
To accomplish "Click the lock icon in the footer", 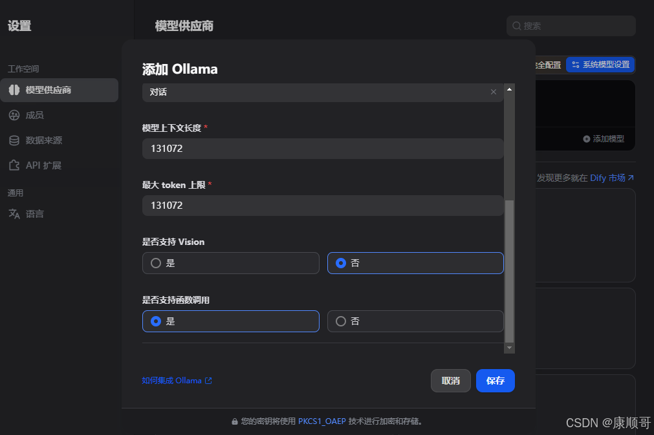I will click(x=235, y=421).
